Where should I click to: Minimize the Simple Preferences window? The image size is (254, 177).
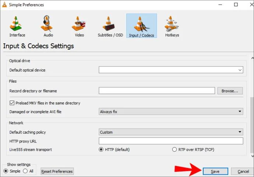(x=220, y=5)
